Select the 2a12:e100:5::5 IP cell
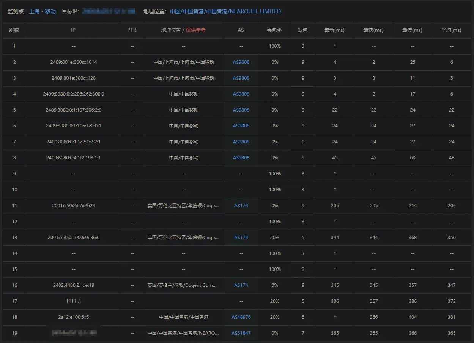The height and width of the screenshot is (343, 474). coord(74,317)
